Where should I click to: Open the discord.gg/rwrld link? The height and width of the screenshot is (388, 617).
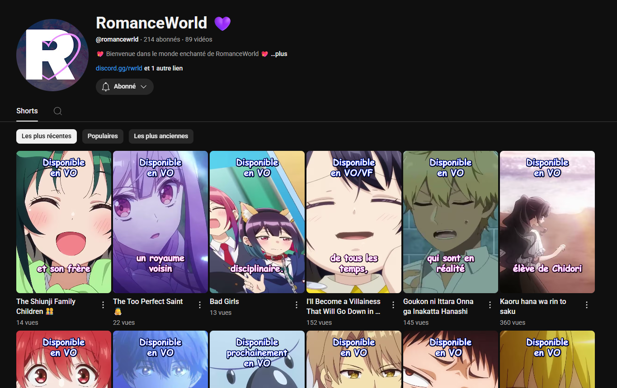pyautogui.click(x=119, y=68)
